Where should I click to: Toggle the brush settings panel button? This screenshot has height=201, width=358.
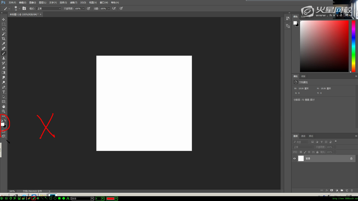click(x=24, y=8)
